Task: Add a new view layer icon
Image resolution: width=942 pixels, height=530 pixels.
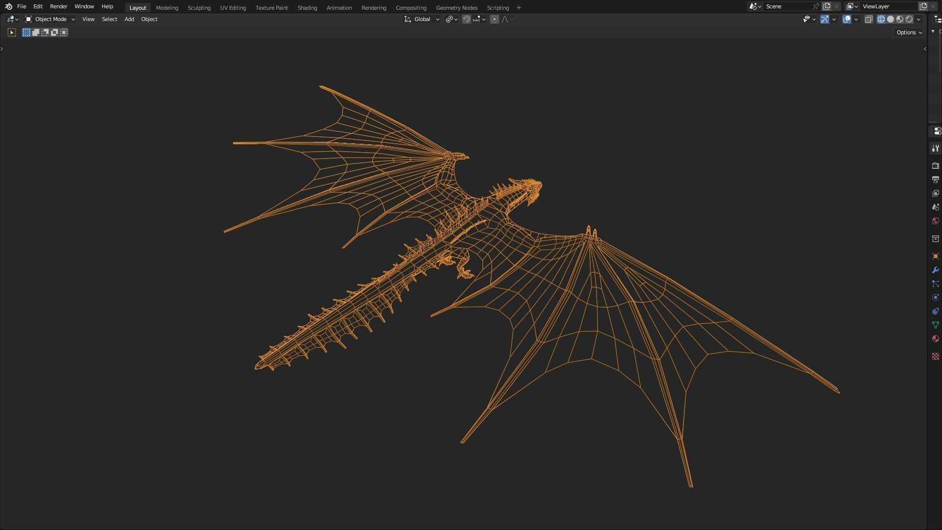Action: click(923, 6)
